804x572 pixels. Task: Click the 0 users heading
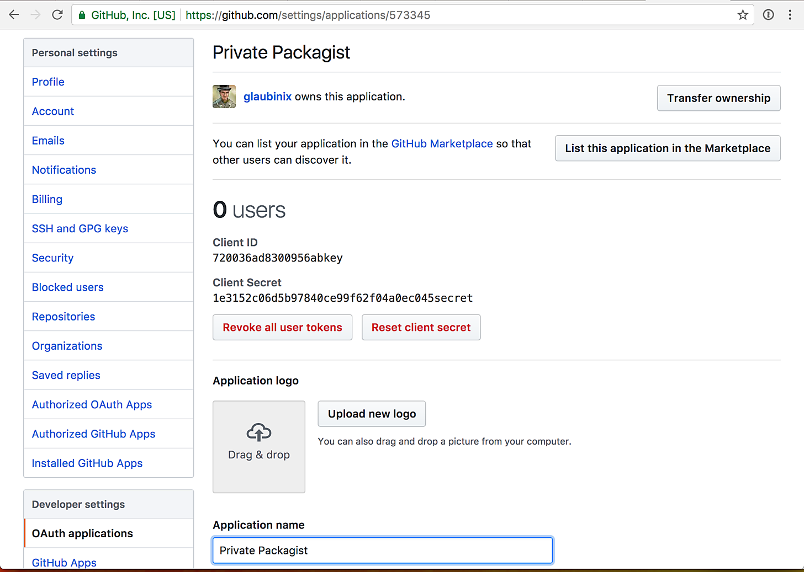[x=249, y=210]
